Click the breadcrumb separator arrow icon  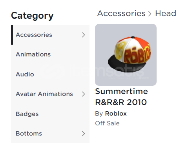pos(150,14)
